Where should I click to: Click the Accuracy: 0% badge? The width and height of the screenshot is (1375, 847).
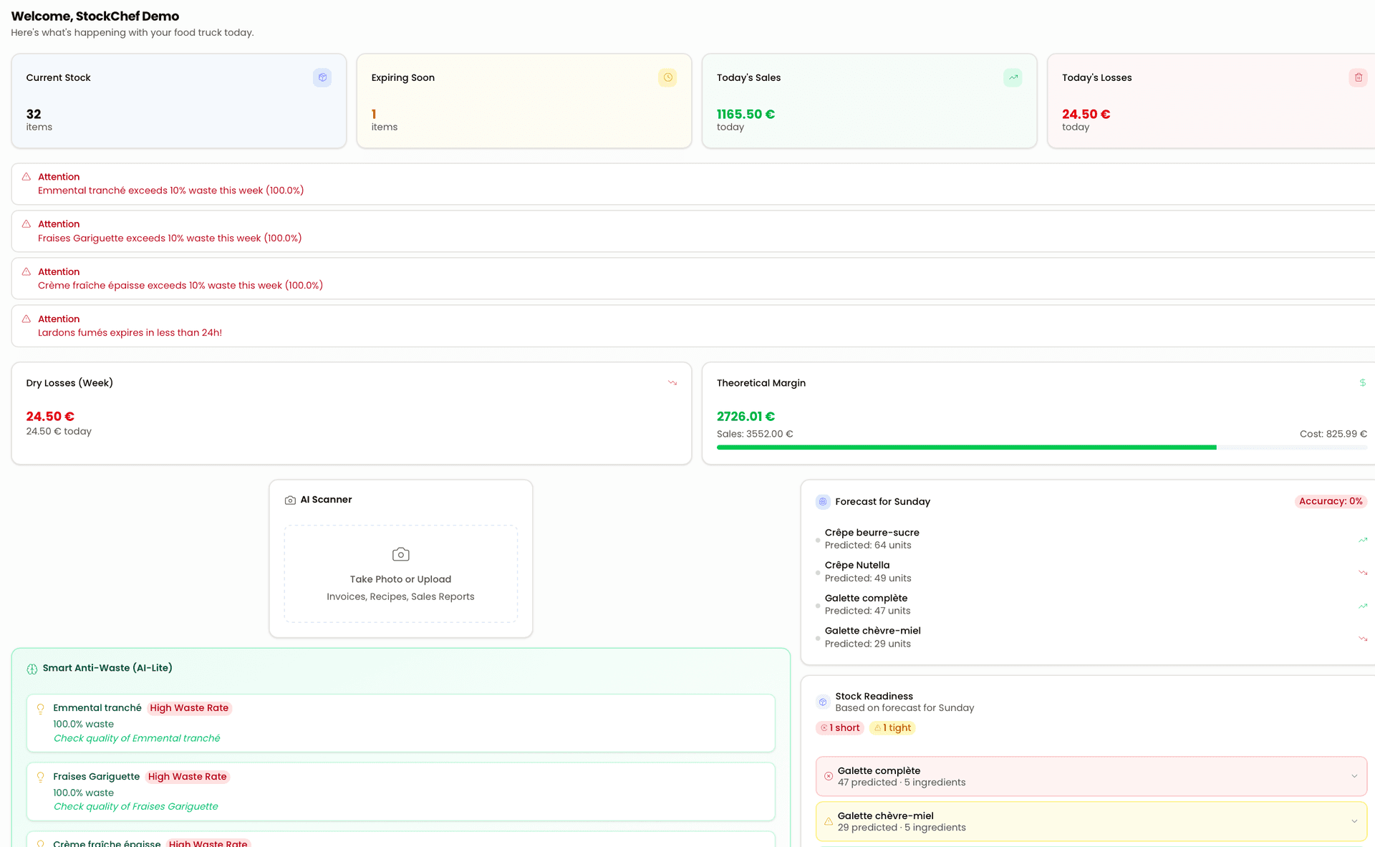click(x=1331, y=501)
